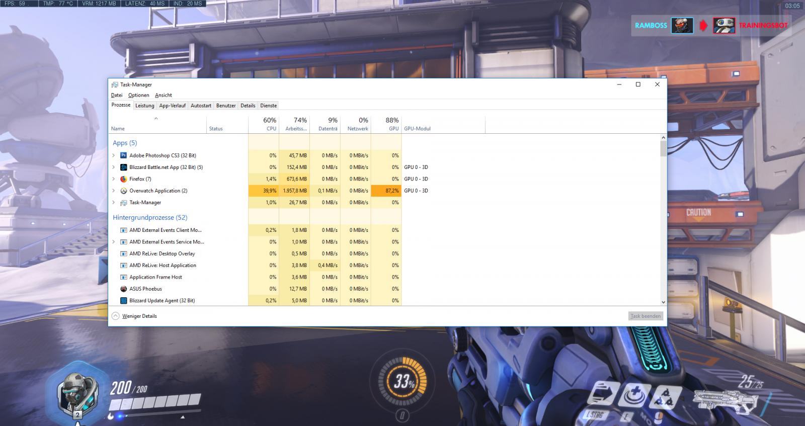The width and height of the screenshot is (805, 426).
Task: Click the process list vertical scrollbar thumb
Action: tap(663, 149)
